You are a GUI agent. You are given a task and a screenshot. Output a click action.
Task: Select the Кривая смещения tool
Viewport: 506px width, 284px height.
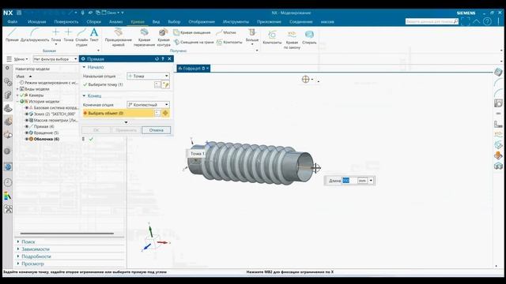(x=192, y=32)
